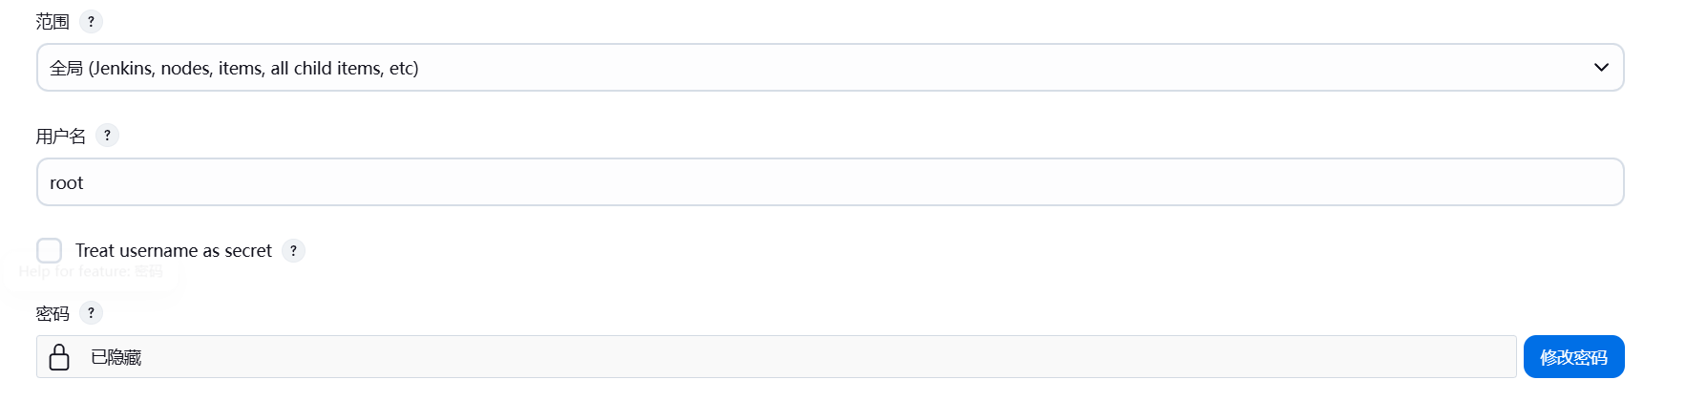Show help for Treat username as secret
The height and width of the screenshot is (401, 1686).
click(293, 250)
